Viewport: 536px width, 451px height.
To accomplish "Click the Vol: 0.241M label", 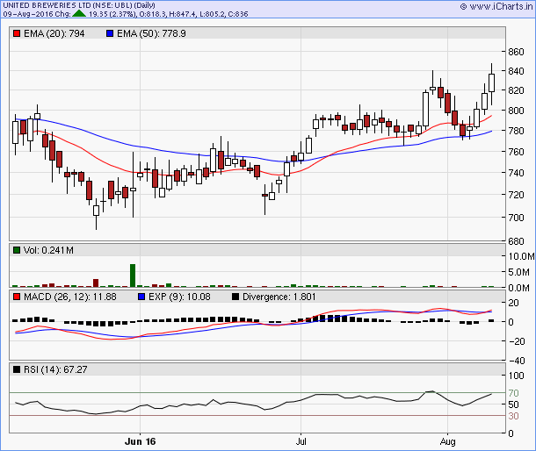I will pyautogui.click(x=48, y=250).
